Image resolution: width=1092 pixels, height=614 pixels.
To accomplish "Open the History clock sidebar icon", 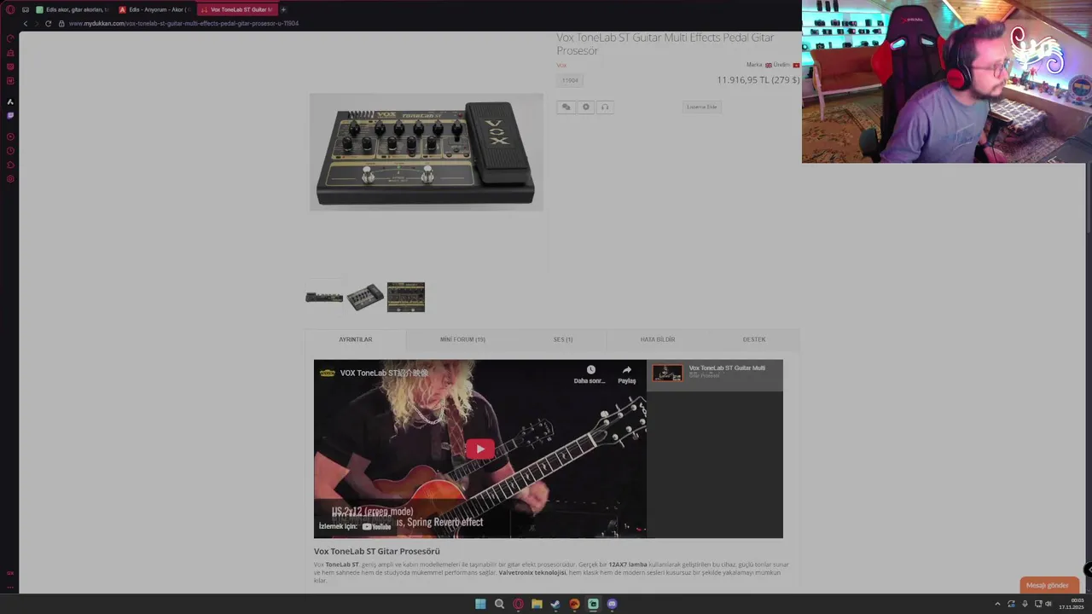I will coord(10,151).
